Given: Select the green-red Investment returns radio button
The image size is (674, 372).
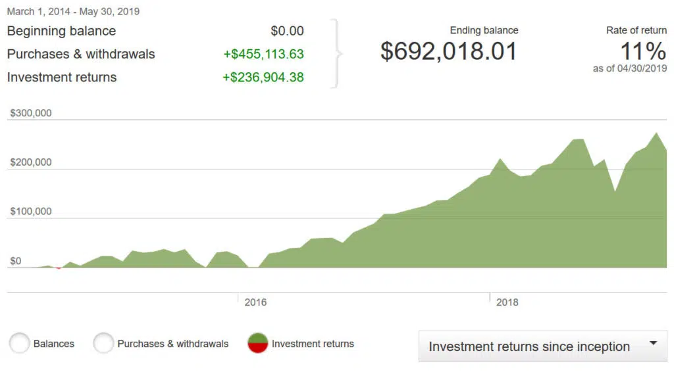Looking at the screenshot, I should point(257,343).
